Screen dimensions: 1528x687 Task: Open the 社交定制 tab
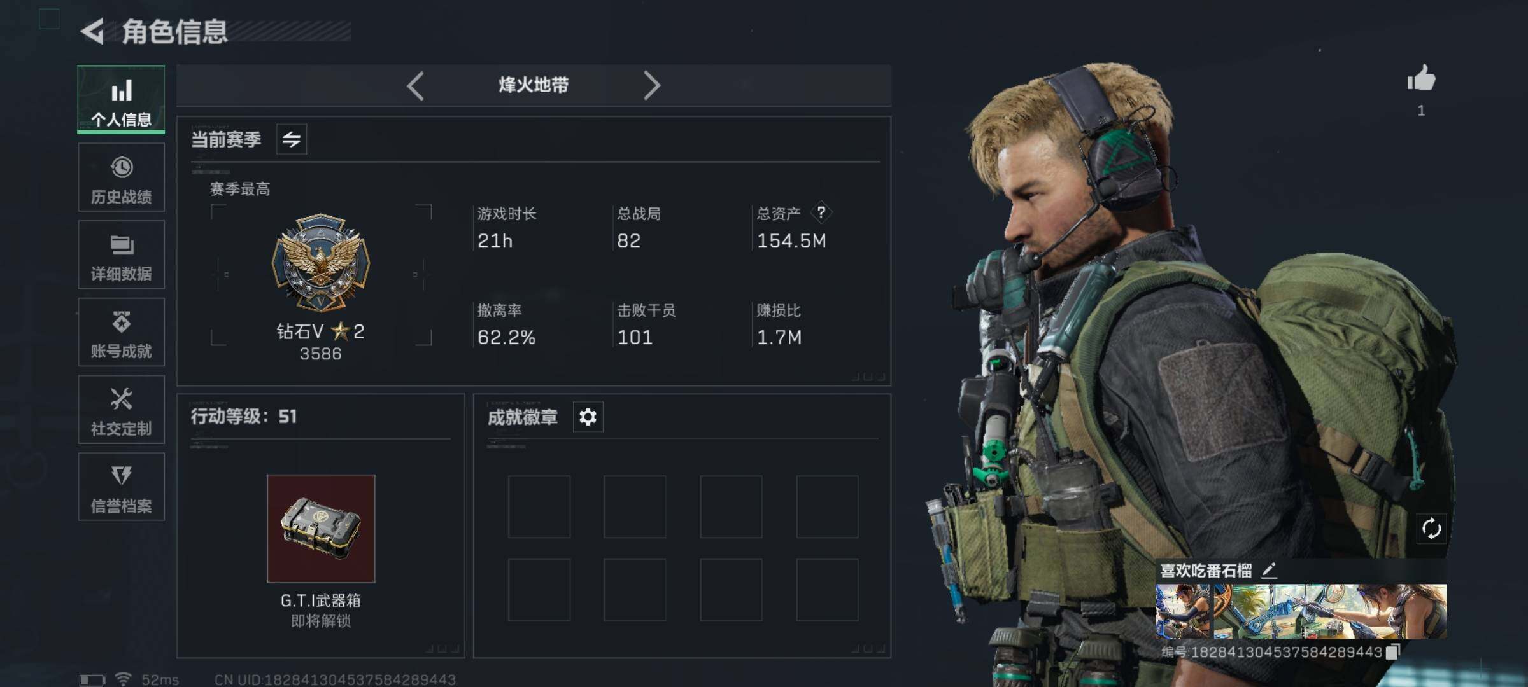(121, 410)
